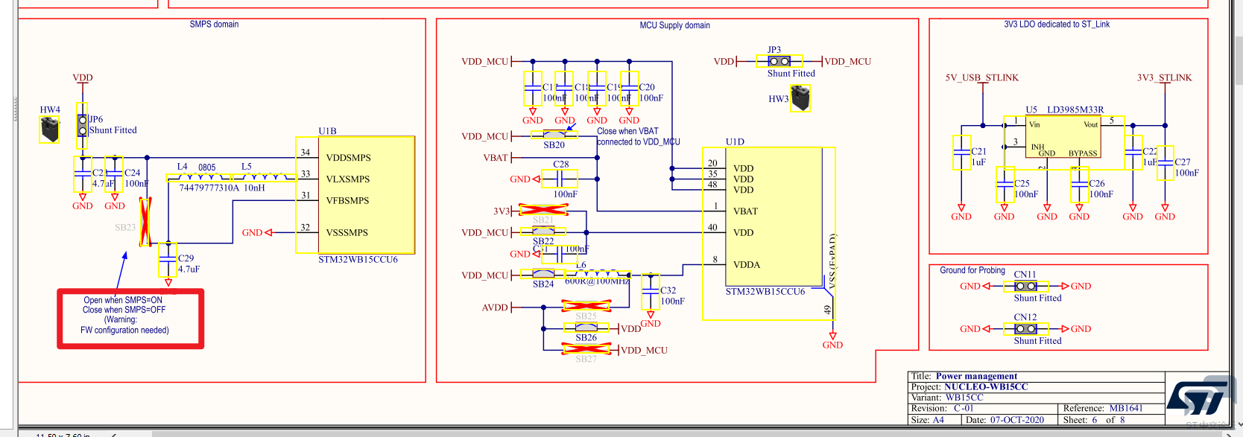Select capacitor C25 symbol
Image resolution: width=1243 pixels, height=437 pixels.
tap(1005, 185)
